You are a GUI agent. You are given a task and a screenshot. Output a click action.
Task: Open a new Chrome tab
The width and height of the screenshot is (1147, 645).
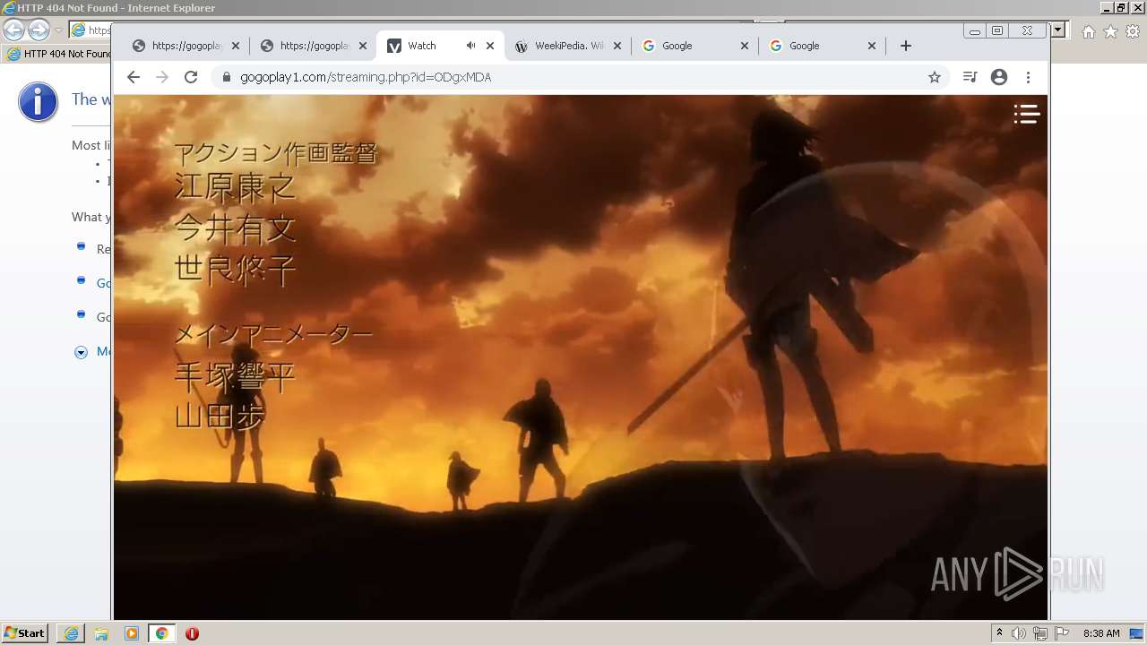coord(906,46)
